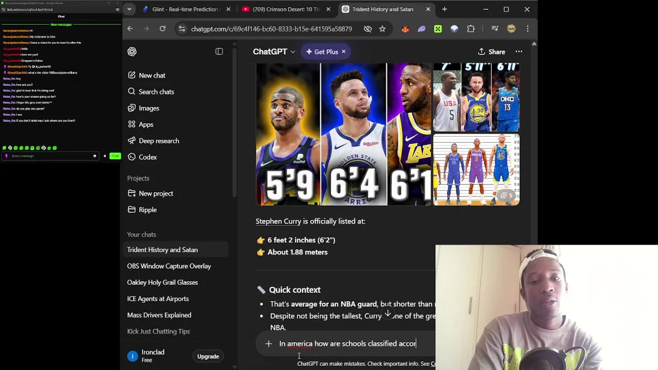Screen dimensions: 658x370
Task: Expand the ChatGPT model selector dropdown
Action: click(x=274, y=51)
